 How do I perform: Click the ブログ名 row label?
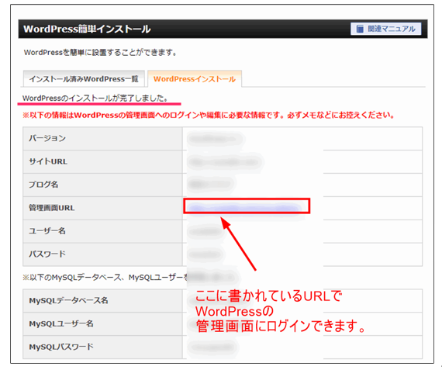pyautogui.click(x=43, y=185)
